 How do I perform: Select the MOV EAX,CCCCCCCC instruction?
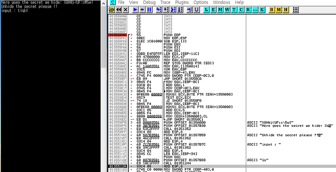(x=181, y=60)
